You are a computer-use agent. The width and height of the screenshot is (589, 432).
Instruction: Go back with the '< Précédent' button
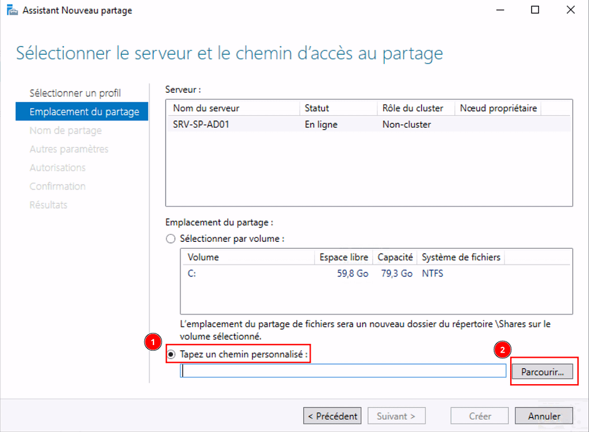332,416
